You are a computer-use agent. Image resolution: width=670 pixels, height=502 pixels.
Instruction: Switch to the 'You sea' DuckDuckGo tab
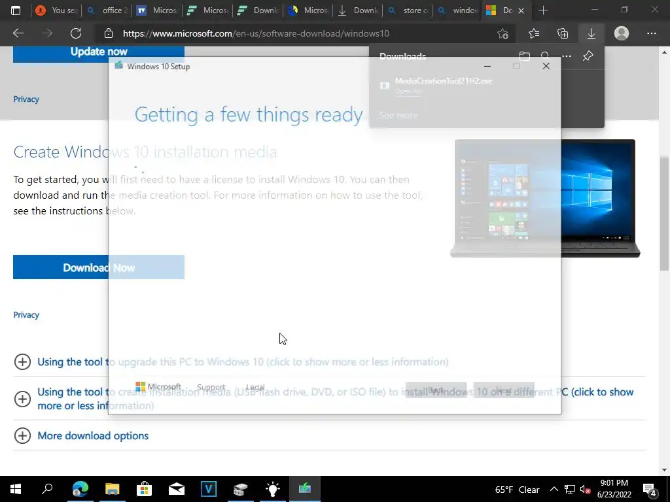[x=57, y=10]
